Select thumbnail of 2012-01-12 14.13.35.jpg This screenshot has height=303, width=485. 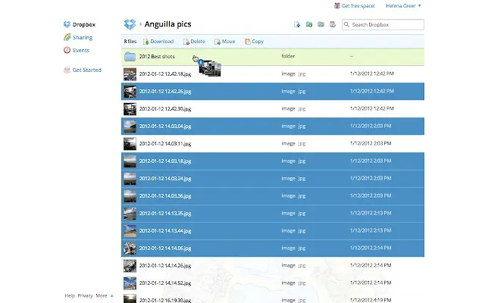(130, 214)
